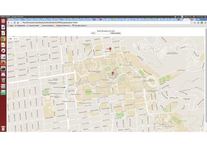Open the Ubuntu Dash launcher icon

(x=3, y=21)
